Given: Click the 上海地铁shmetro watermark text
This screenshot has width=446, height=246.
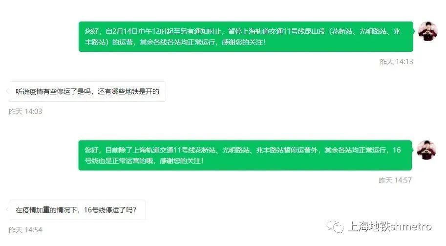Looking at the screenshot, I should (390, 226).
